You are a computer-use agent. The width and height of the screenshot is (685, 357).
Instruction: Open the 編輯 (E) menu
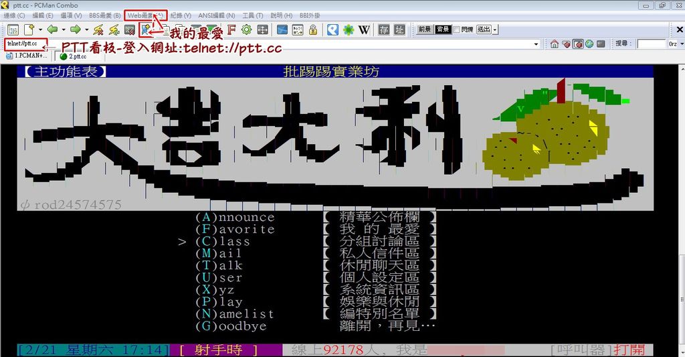pos(43,15)
